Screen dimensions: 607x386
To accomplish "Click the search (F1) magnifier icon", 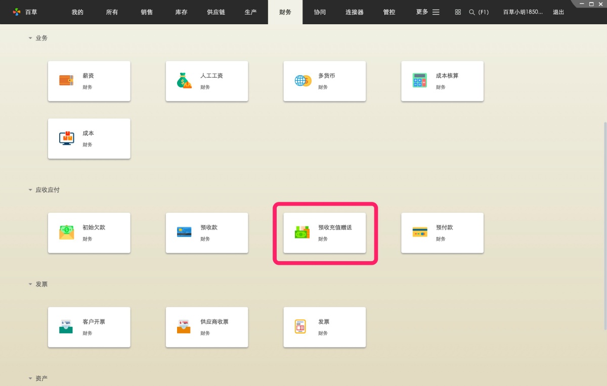I will (x=472, y=12).
